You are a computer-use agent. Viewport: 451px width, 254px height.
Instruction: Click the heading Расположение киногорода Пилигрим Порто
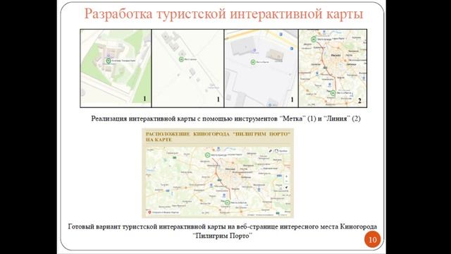point(218,137)
